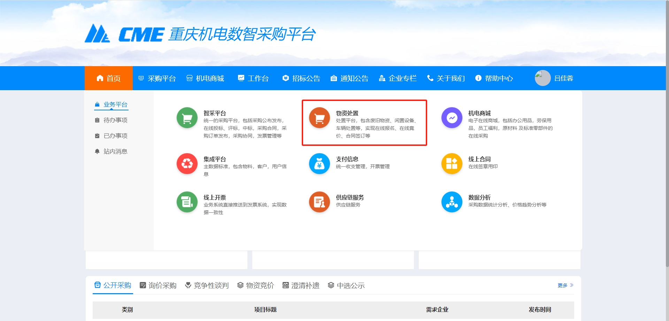Image resolution: width=669 pixels, height=321 pixels.
Task: Open 招标公告 from the navigation bar
Action: click(301, 78)
